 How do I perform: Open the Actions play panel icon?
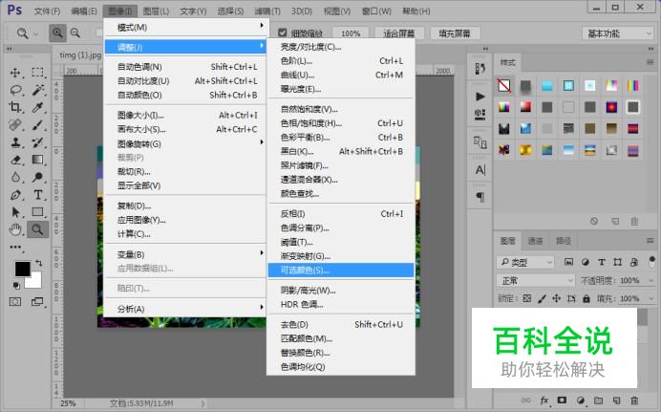point(480,97)
